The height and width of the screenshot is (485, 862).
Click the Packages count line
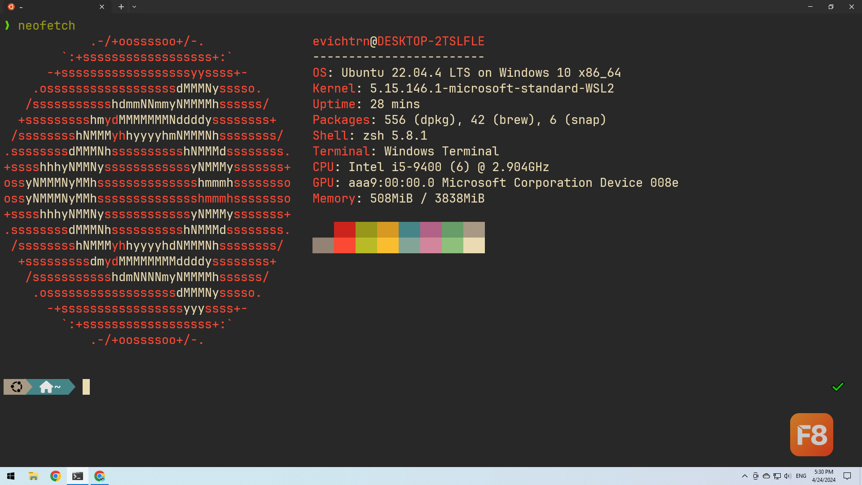tap(460, 120)
